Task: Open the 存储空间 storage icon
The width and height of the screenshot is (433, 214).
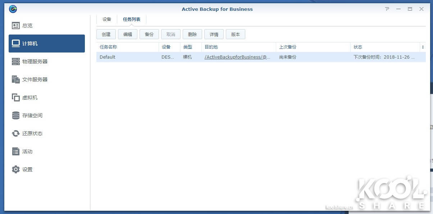Action: 16,115
